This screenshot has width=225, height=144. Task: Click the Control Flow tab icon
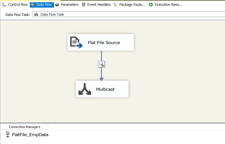click(4, 5)
